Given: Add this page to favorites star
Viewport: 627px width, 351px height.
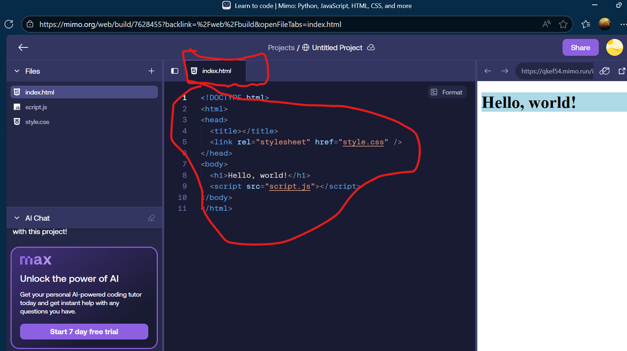Looking at the screenshot, I should pyautogui.click(x=563, y=24).
